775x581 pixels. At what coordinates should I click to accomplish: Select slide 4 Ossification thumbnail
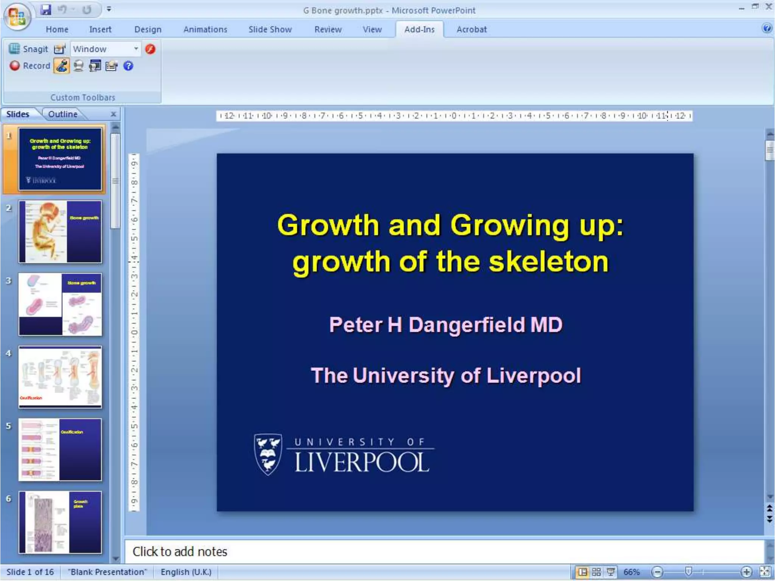[60, 377]
